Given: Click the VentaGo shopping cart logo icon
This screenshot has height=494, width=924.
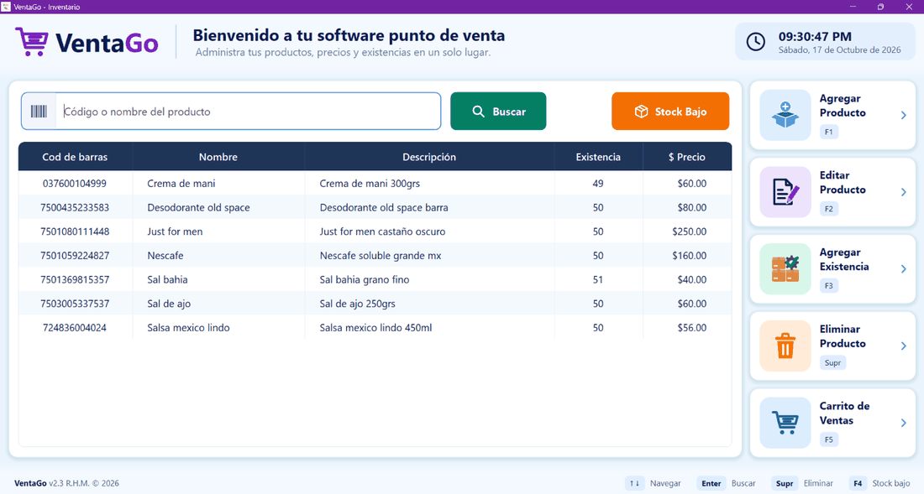Looking at the screenshot, I should (32, 42).
